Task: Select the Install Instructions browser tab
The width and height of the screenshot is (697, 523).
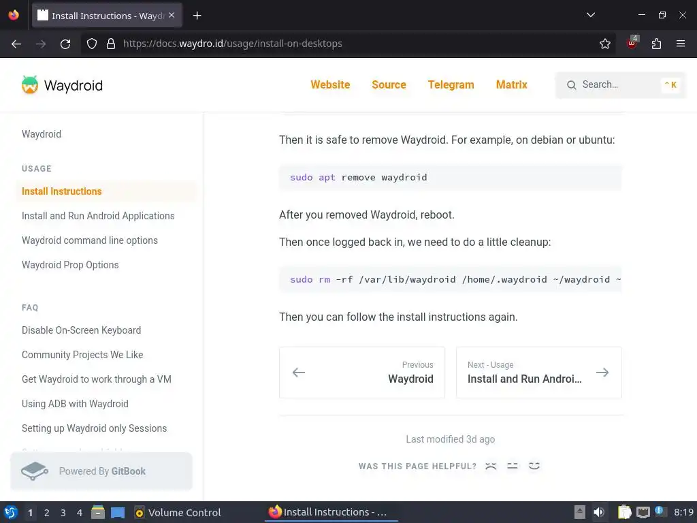Action: 107,16
